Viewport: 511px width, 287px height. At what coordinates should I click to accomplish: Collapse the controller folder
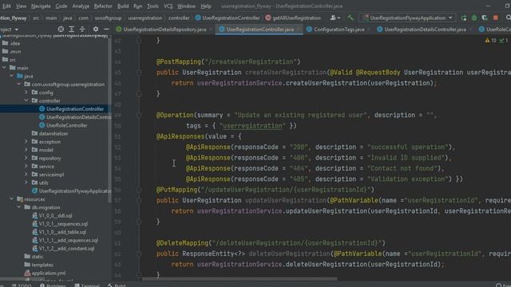pos(26,100)
